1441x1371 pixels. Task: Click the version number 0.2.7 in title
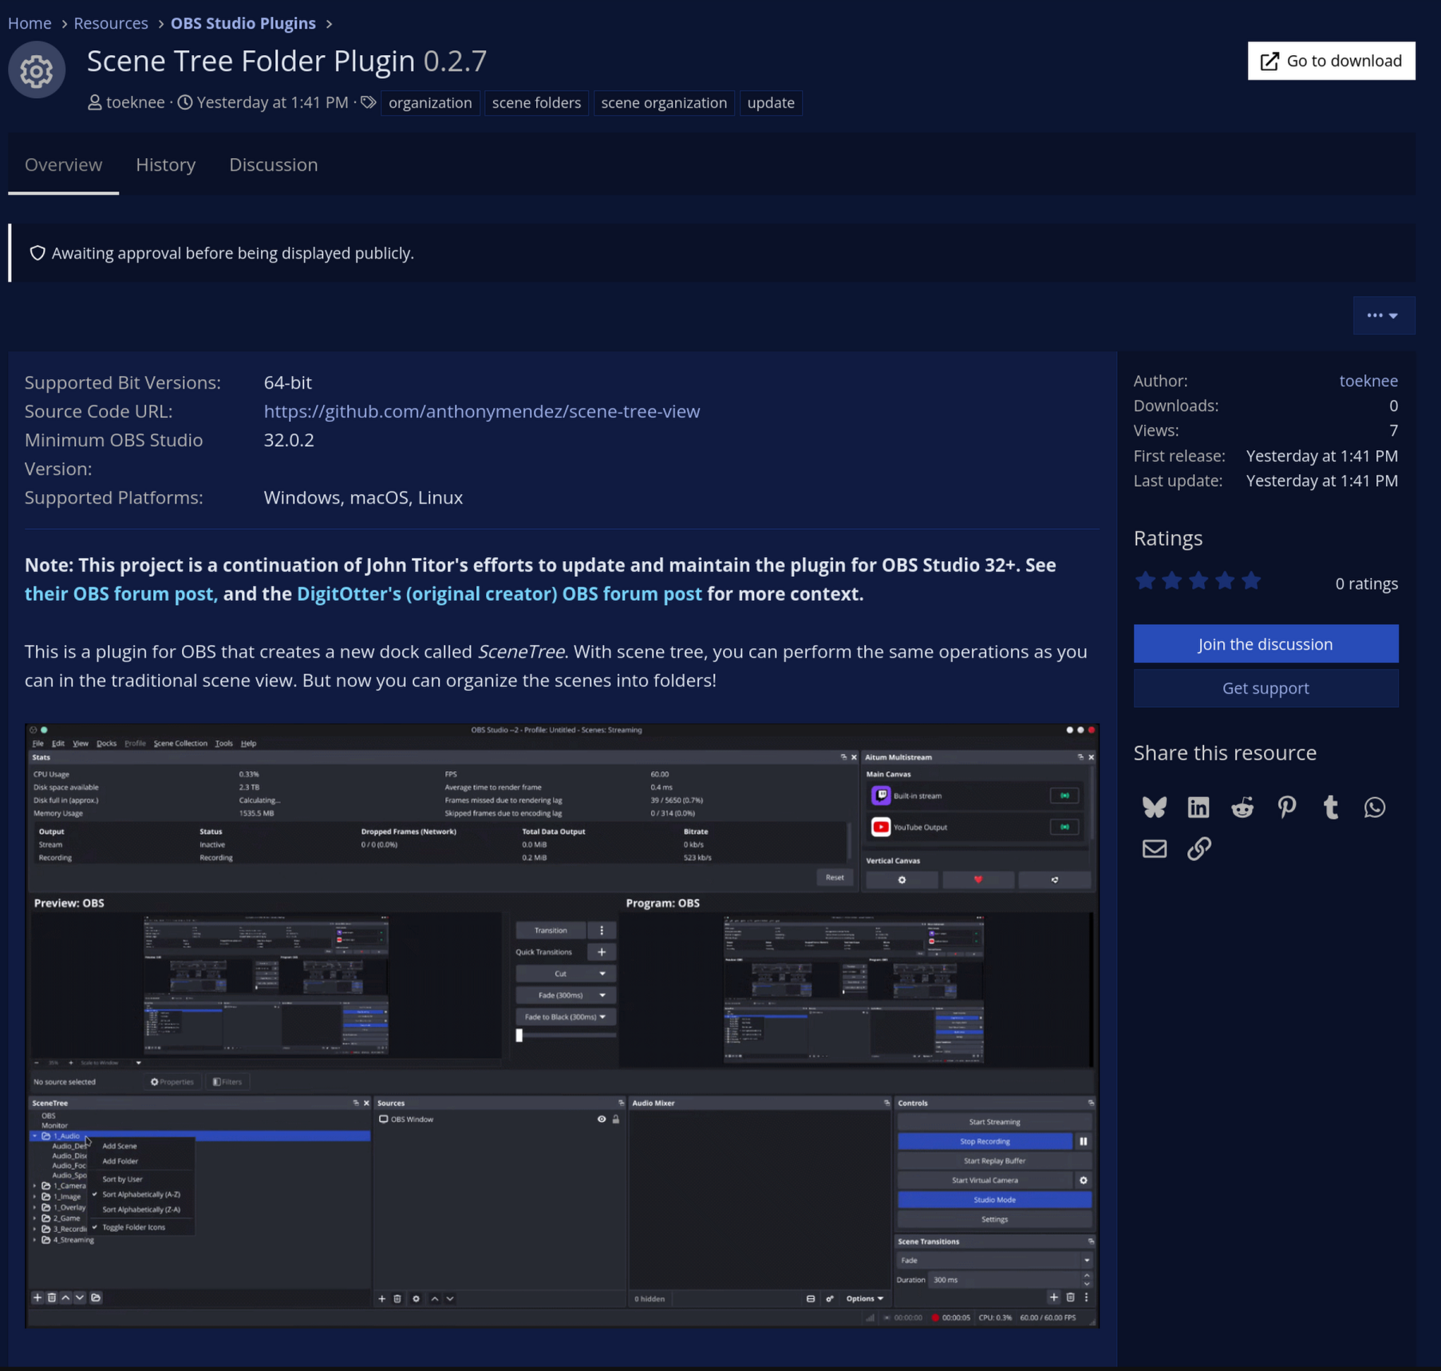pyautogui.click(x=455, y=61)
